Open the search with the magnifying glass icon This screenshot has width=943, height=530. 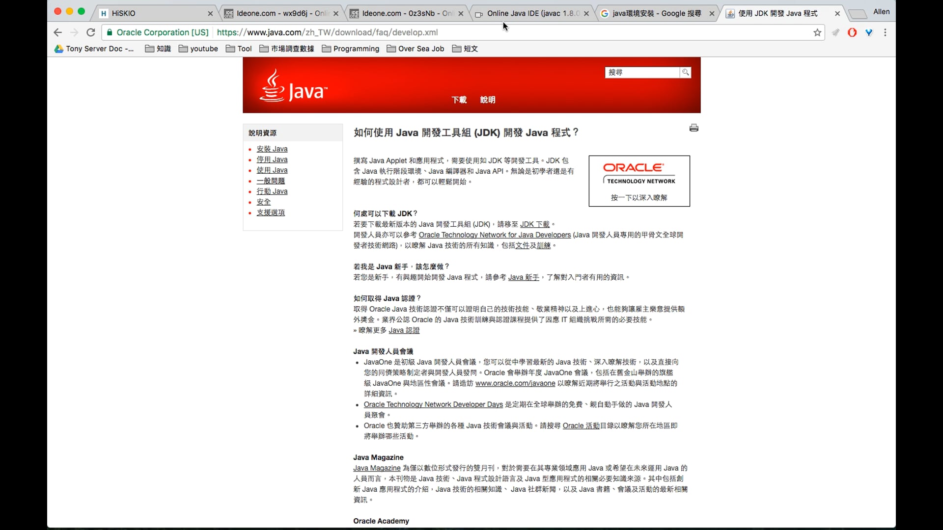[685, 72]
